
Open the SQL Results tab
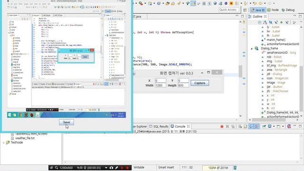pyautogui.click(x=159, y=126)
